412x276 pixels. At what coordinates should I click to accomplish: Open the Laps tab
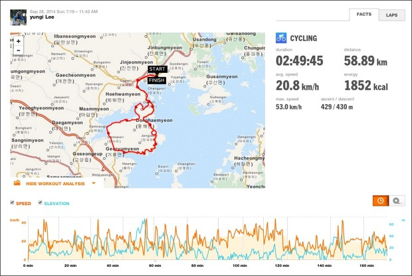[392, 15]
